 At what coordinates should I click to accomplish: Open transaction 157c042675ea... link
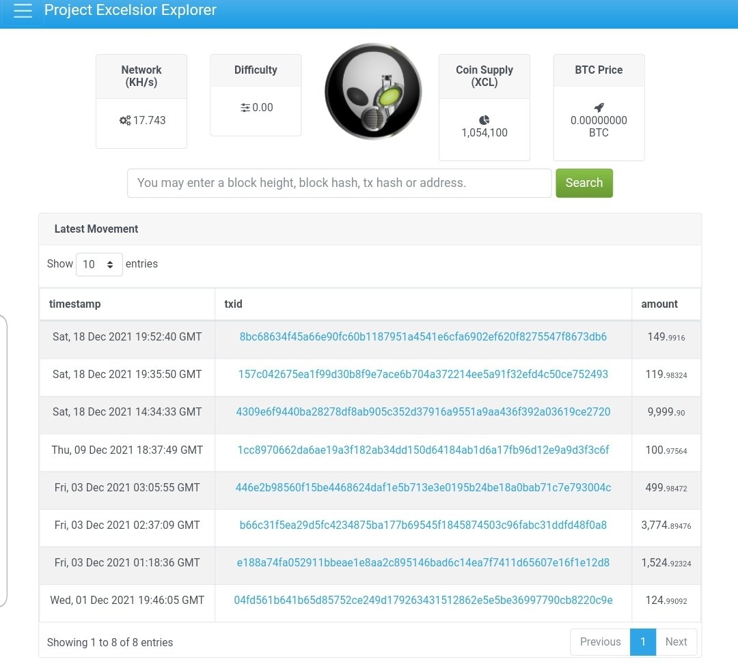click(x=423, y=375)
